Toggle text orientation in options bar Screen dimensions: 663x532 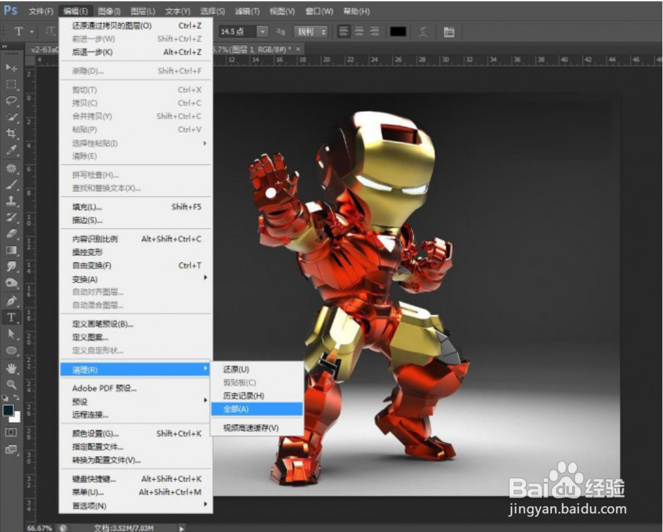pyautogui.click(x=50, y=31)
